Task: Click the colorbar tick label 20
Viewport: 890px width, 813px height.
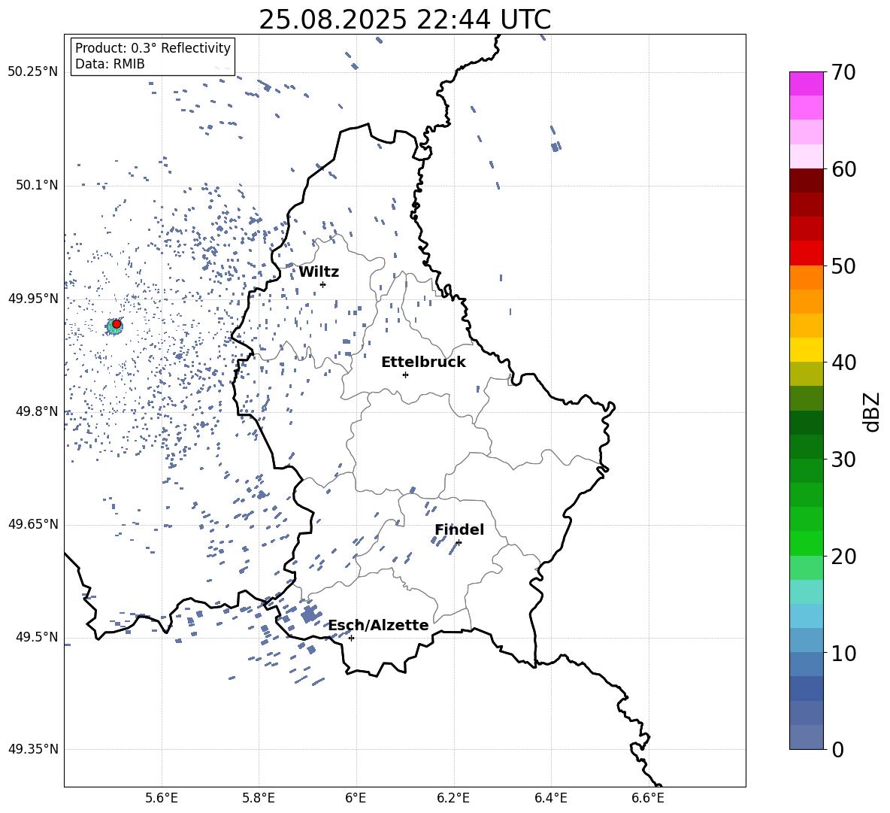Action: click(843, 557)
